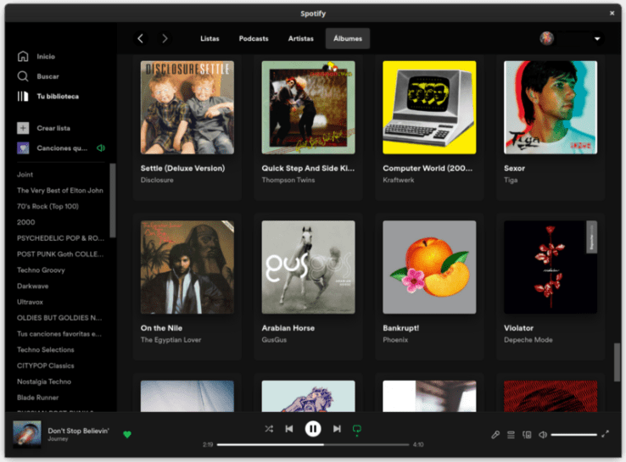
Task: Switch to the Artistas tab
Action: 300,38
